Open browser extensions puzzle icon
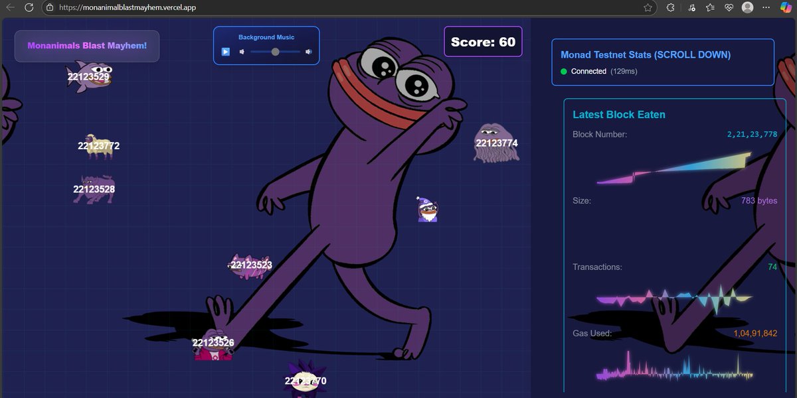 point(670,8)
